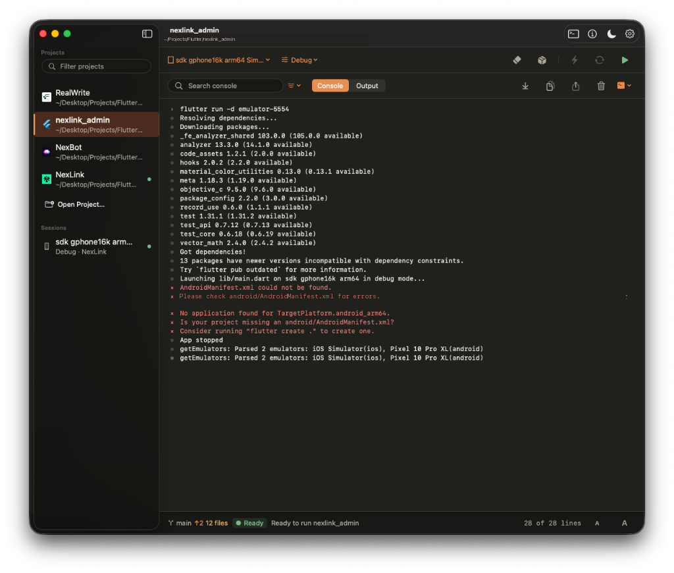
Task: Select the RealWrite project
Action: tap(96, 97)
